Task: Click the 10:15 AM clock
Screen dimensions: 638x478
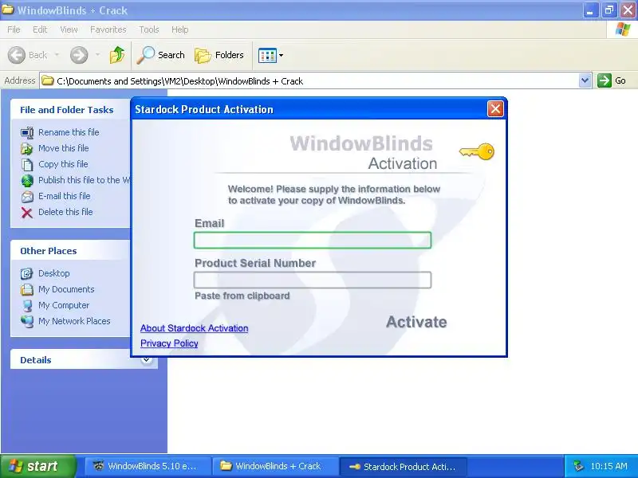Action: (x=608, y=466)
